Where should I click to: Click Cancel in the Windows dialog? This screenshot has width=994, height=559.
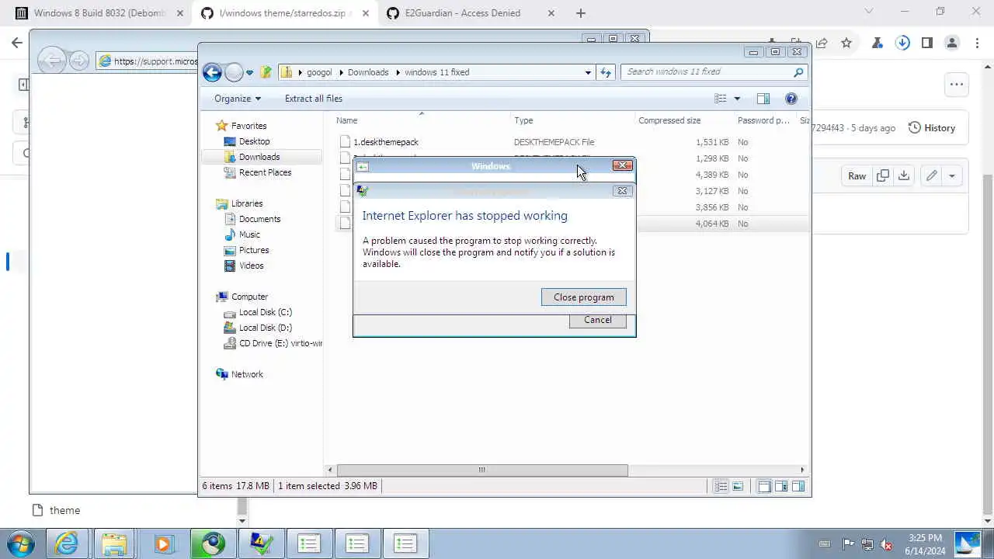(598, 320)
